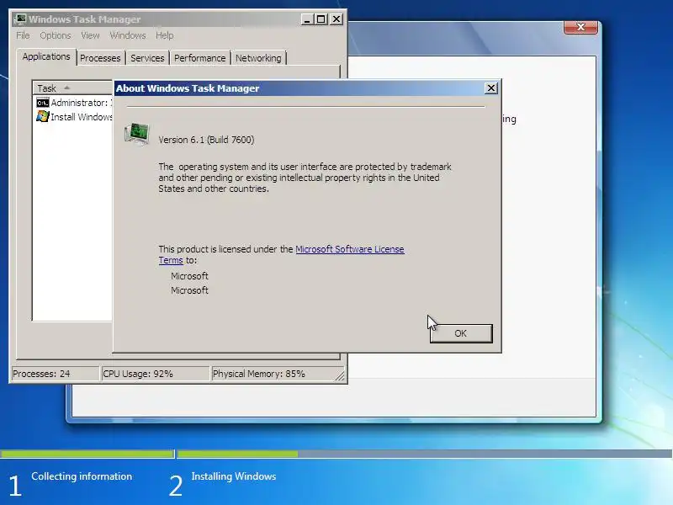
Task: Click the Terms link under license text
Action: pyautogui.click(x=171, y=260)
